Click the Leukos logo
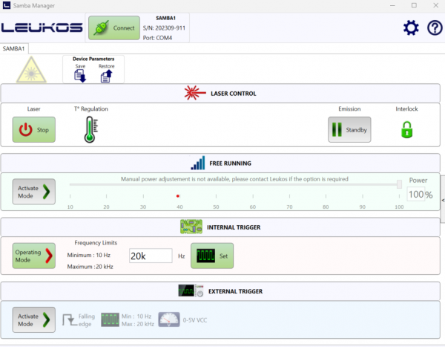Image resolution: width=445 pixels, height=347 pixels. pos(42,28)
